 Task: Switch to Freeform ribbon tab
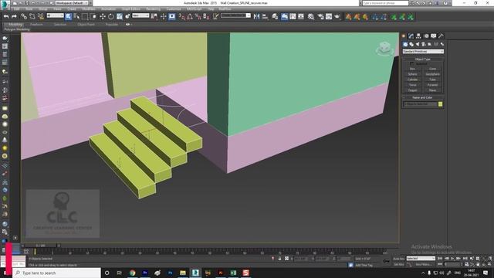pyautogui.click(x=36, y=24)
